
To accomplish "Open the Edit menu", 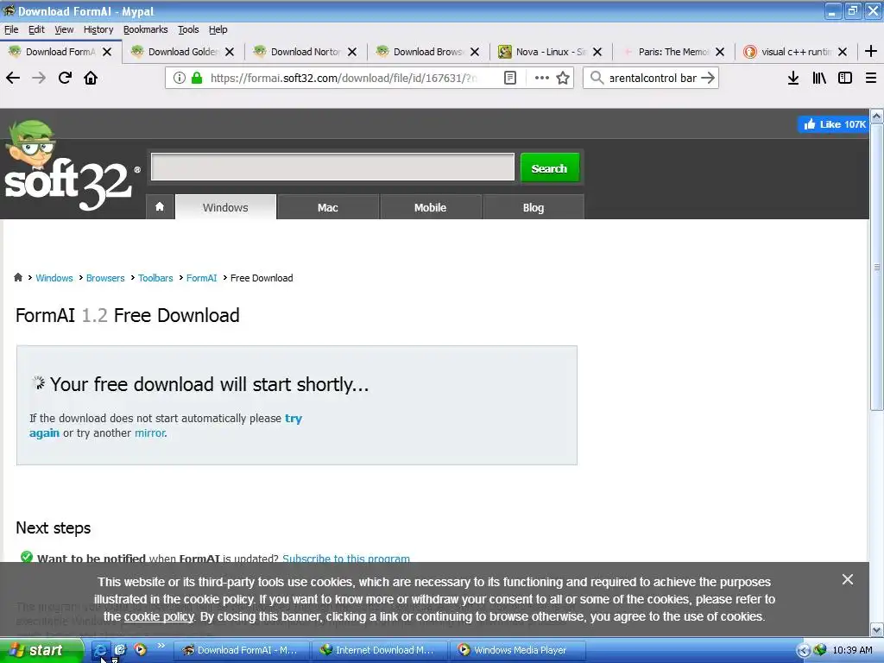I will (36, 29).
